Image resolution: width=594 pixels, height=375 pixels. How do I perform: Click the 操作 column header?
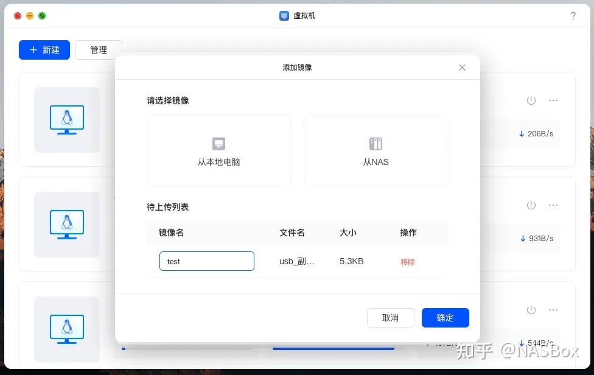408,233
